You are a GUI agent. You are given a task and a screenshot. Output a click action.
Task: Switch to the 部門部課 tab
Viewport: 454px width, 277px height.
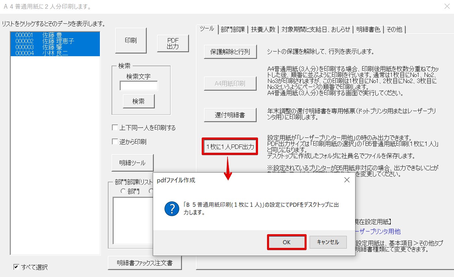pyautogui.click(x=233, y=29)
